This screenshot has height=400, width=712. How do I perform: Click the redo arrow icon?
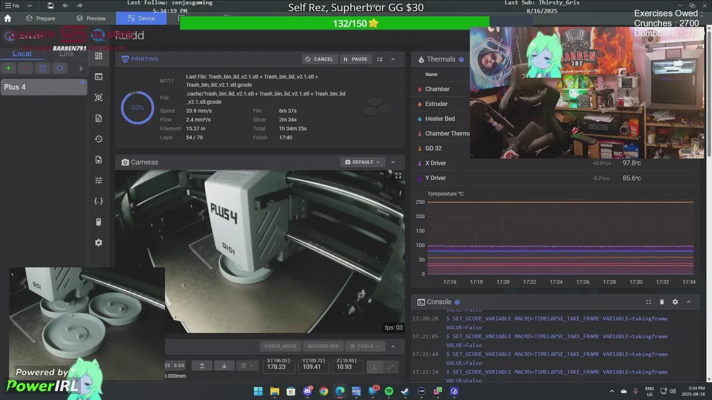pyautogui.click(x=80, y=6)
